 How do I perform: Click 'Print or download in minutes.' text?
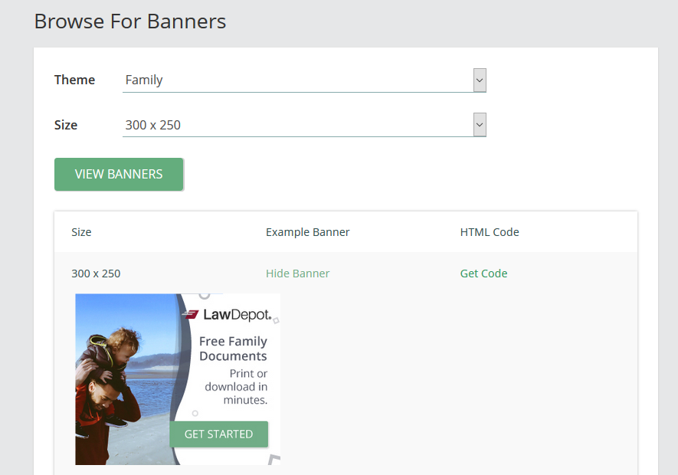click(236, 386)
